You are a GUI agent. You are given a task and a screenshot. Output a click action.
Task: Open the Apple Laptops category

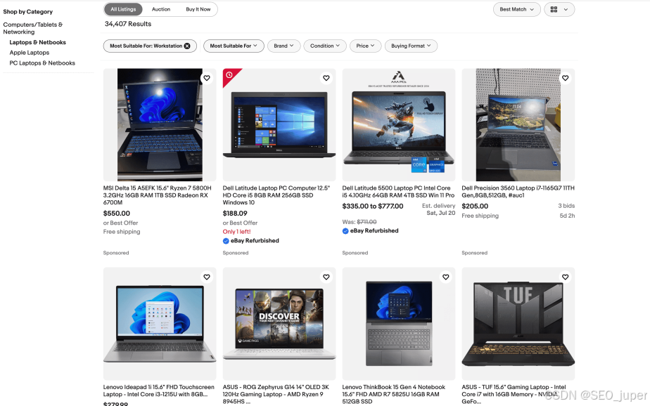click(x=30, y=53)
